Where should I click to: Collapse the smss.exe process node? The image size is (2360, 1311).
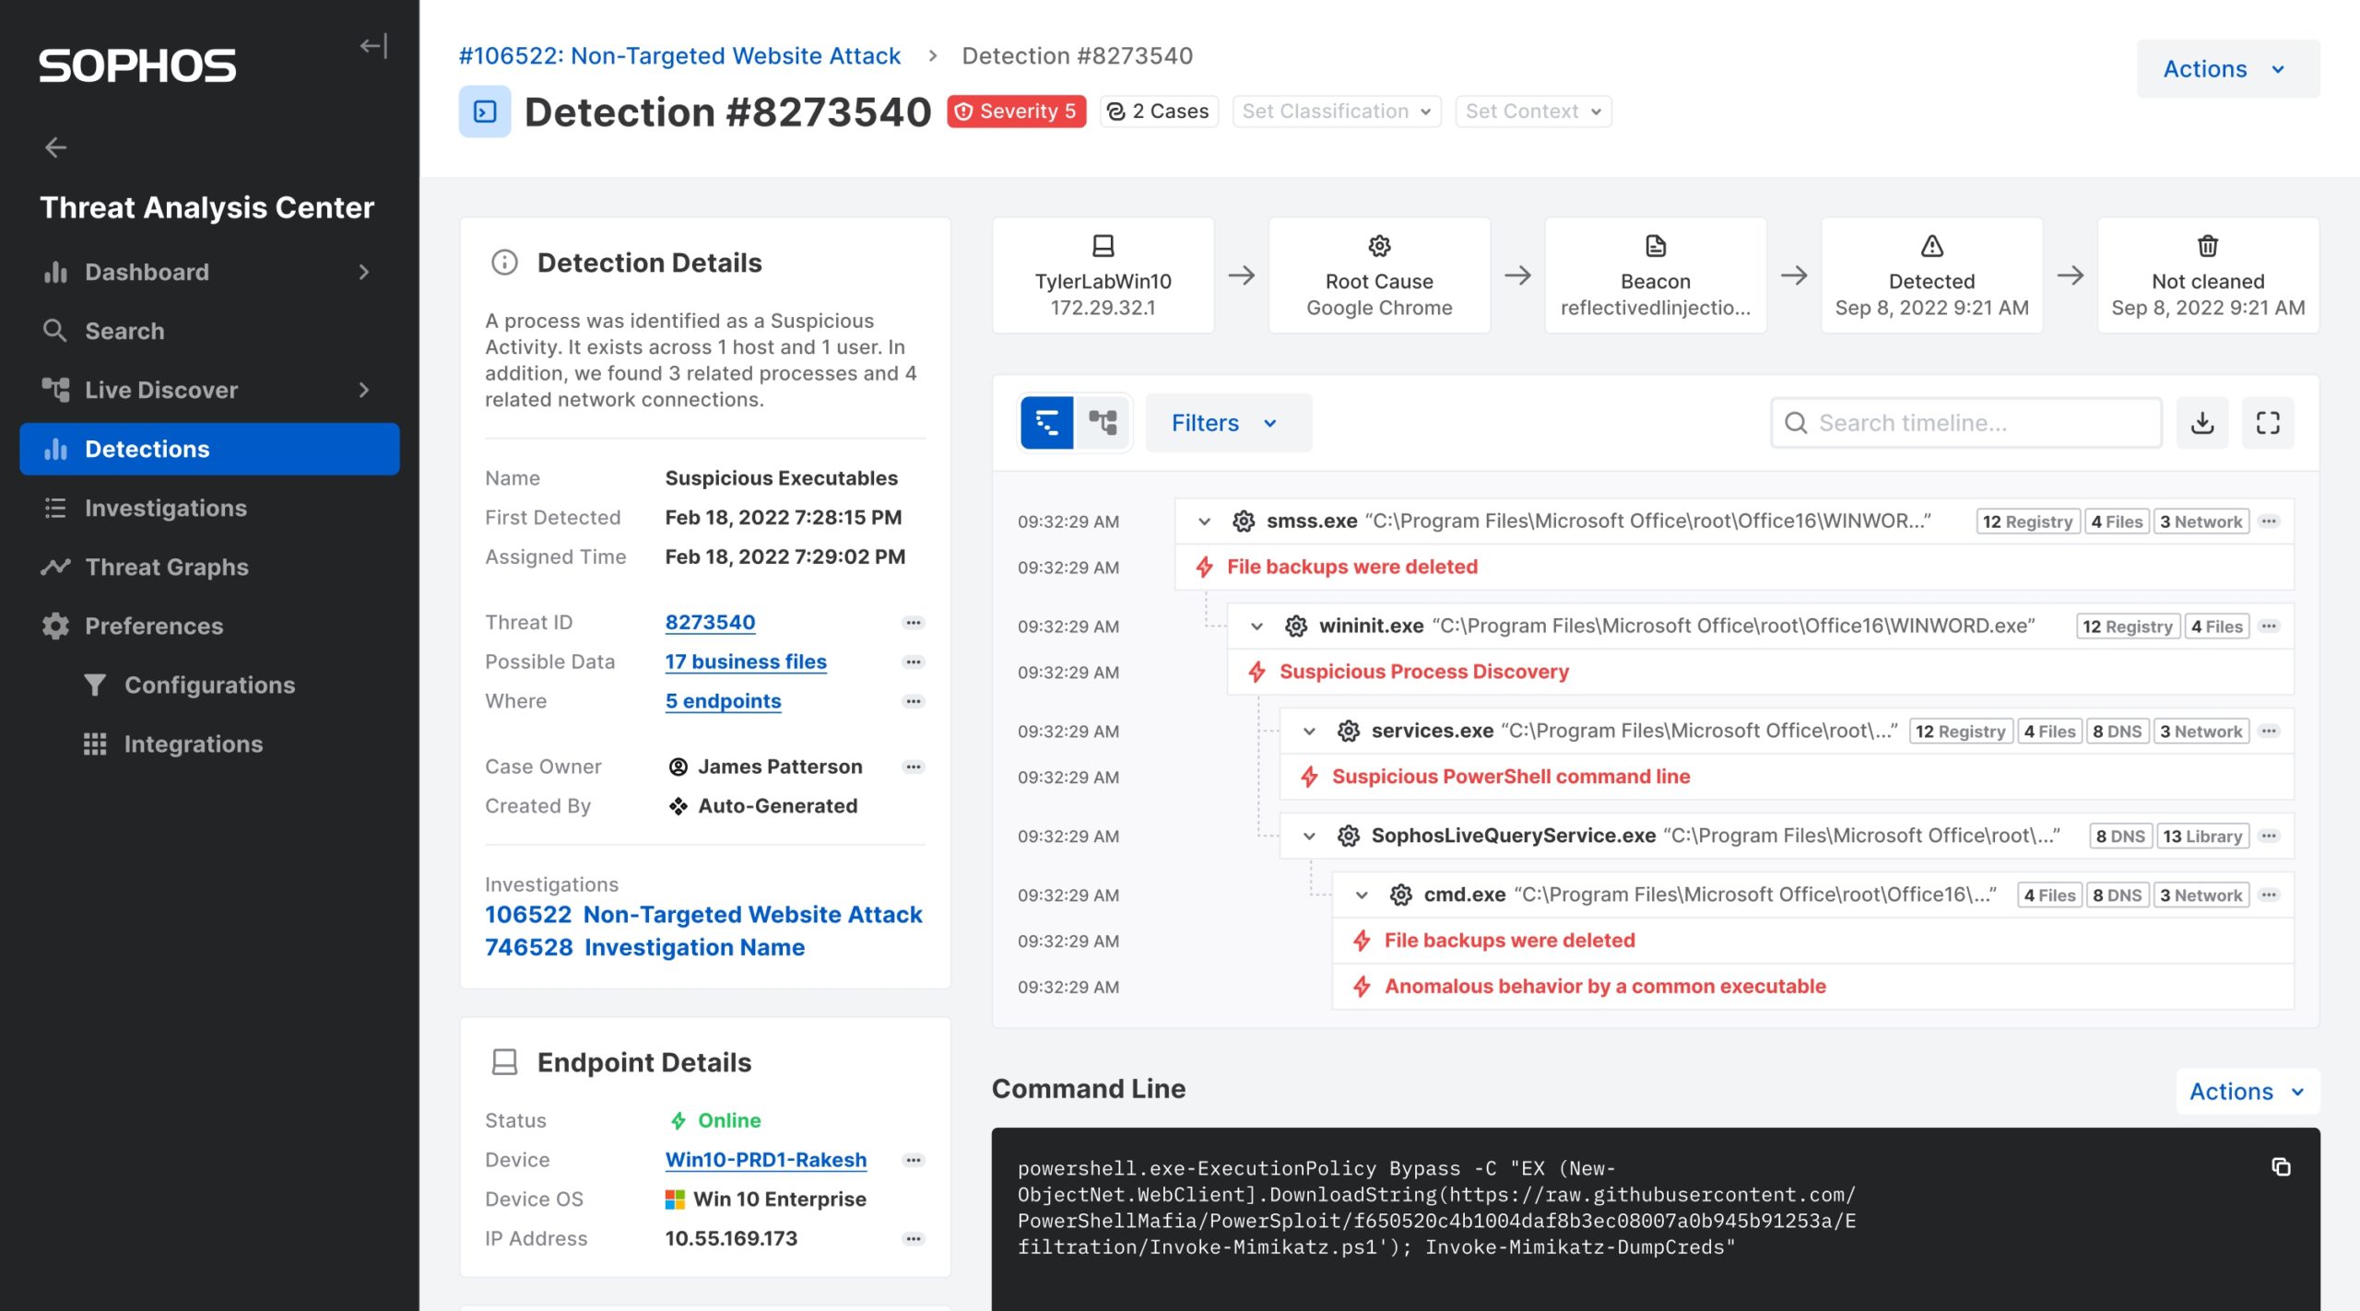1204,521
